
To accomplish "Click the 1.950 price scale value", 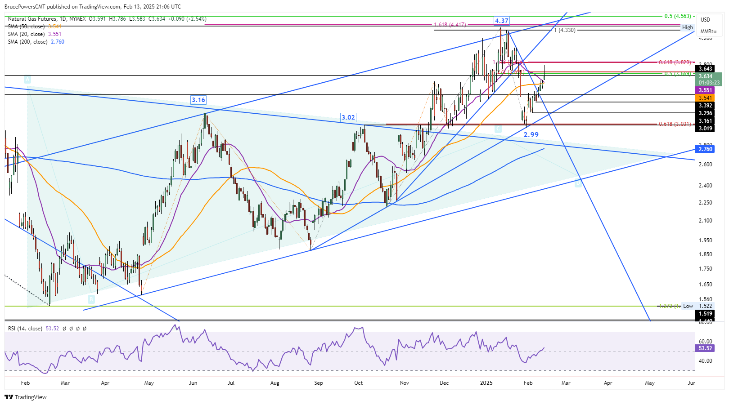I will [x=705, y=240].
